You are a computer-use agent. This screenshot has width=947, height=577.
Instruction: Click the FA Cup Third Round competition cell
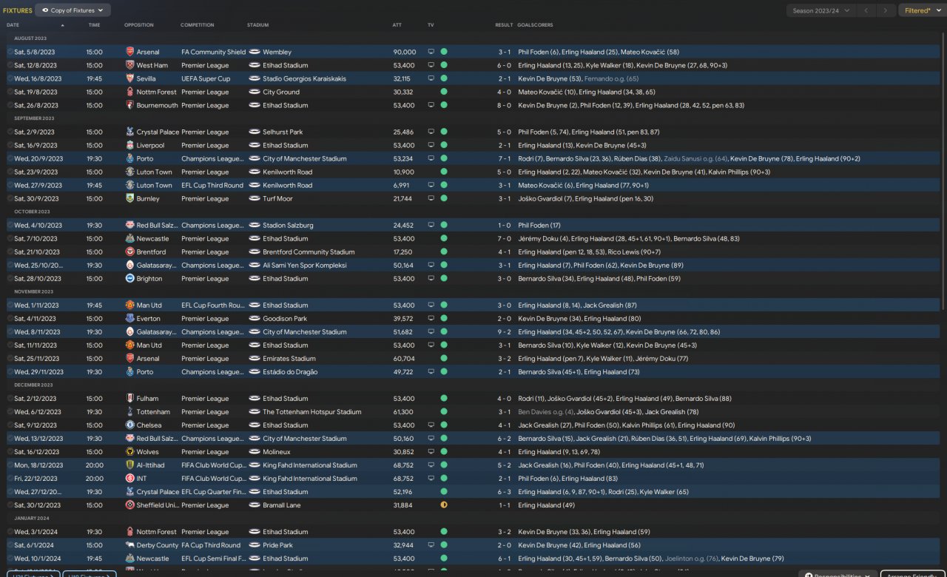click(211, 545)
